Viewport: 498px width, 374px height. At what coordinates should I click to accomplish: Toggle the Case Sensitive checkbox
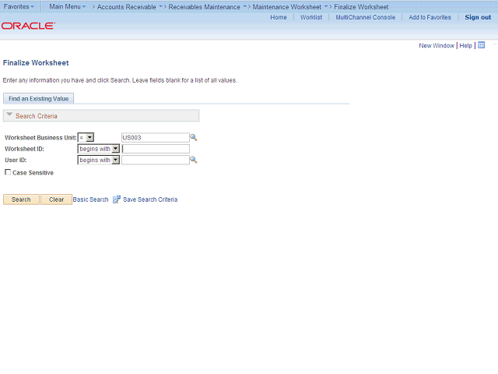tap(8, 172)
